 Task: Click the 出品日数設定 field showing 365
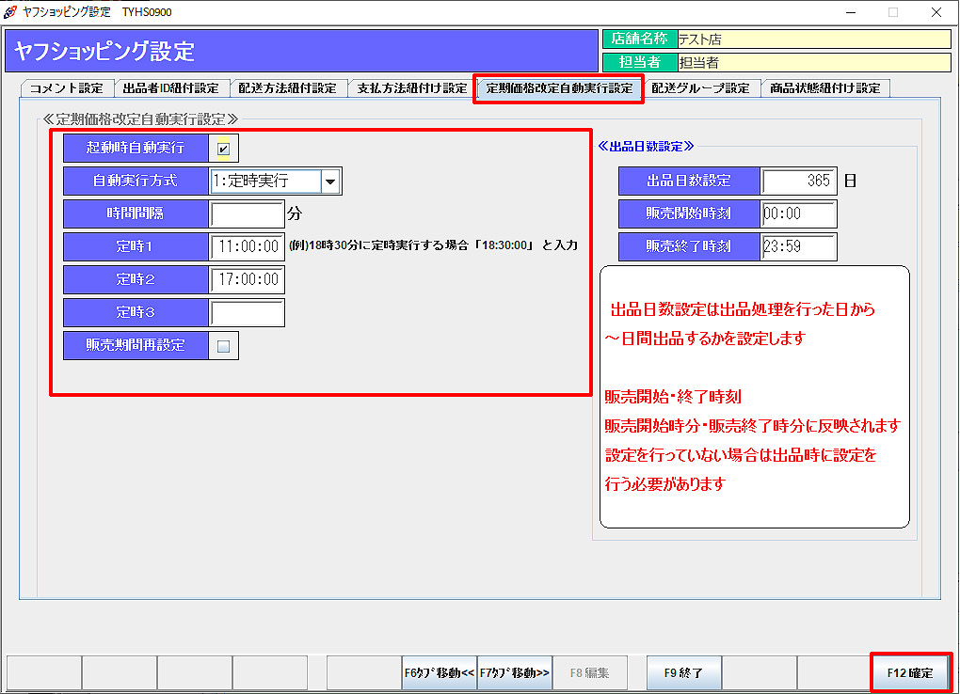point(798,181)
